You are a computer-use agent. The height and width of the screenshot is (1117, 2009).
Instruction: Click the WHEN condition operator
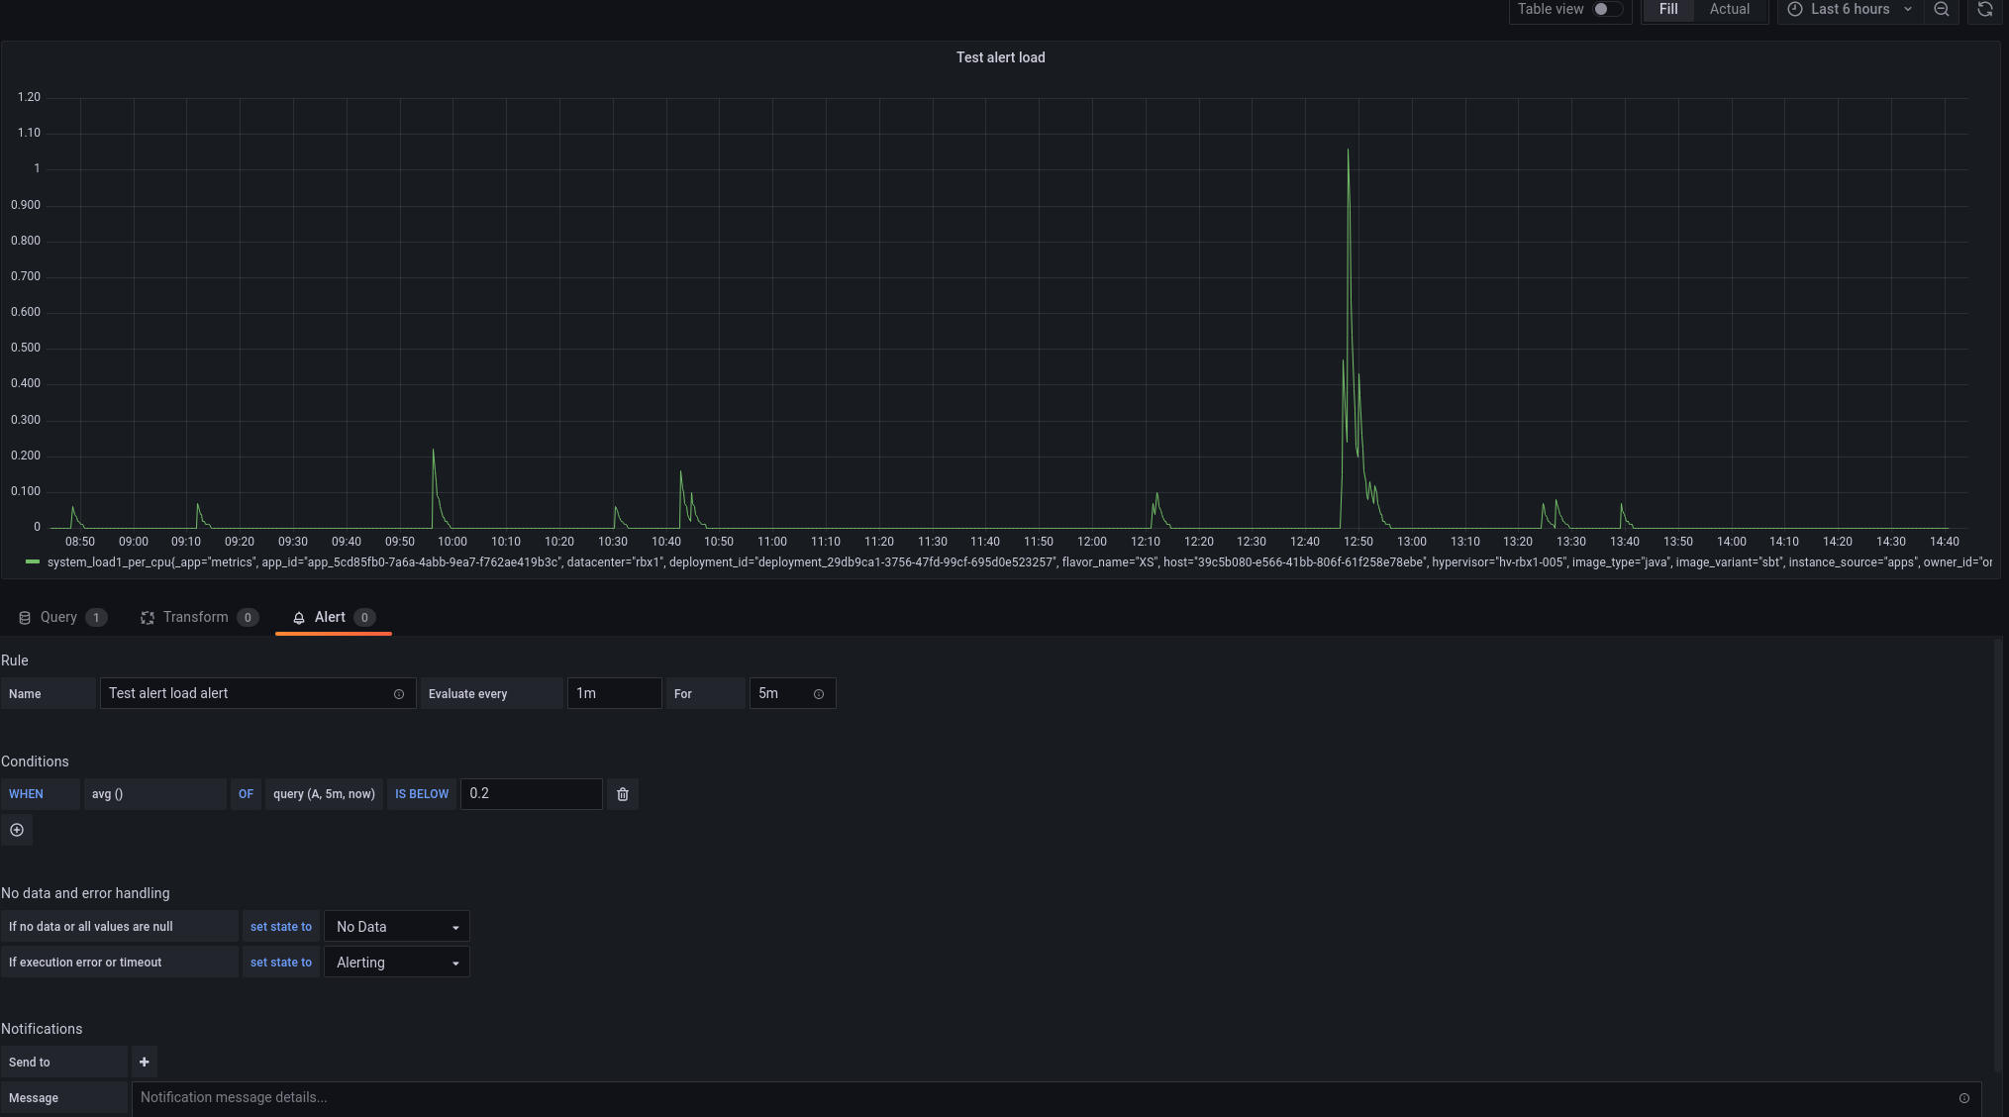point(40,794)
